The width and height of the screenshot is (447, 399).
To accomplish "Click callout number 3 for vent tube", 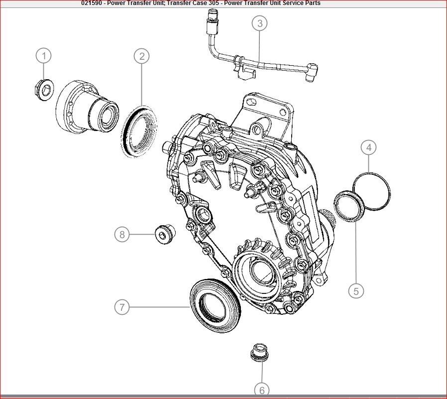I will (260, 23).
